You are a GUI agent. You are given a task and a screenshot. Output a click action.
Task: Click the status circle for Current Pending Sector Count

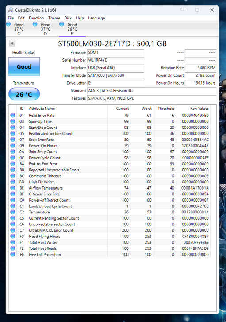(13, 218)
